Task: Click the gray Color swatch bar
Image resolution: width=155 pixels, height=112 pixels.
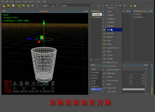Action: pyautogui.click(x=134, y=89)
